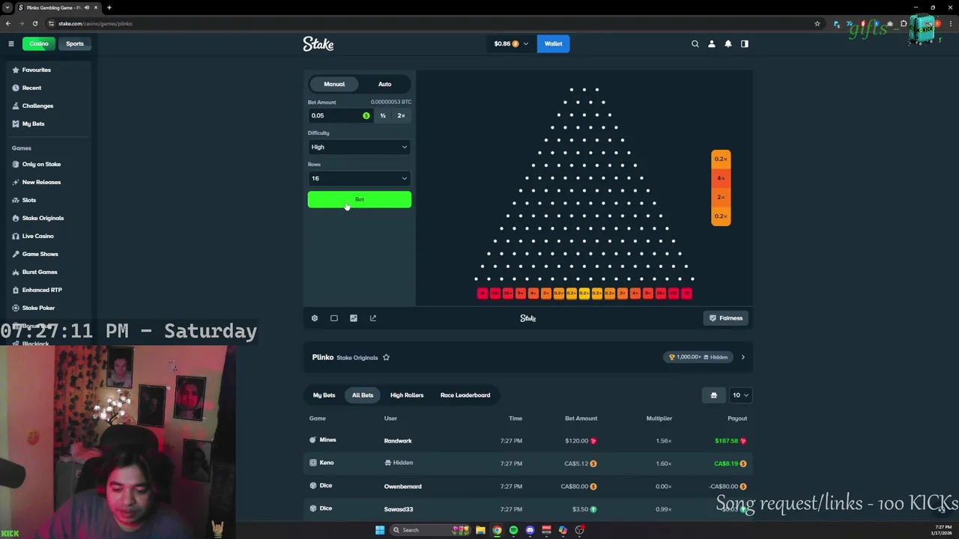Open a new browser tab
The width and height of the screenshot is (959, 539).
click(109, 7)
